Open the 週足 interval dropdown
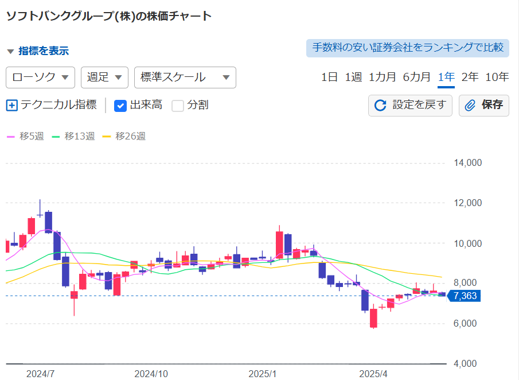The height and width of the screenshot is (380, 519). (104, 77)
